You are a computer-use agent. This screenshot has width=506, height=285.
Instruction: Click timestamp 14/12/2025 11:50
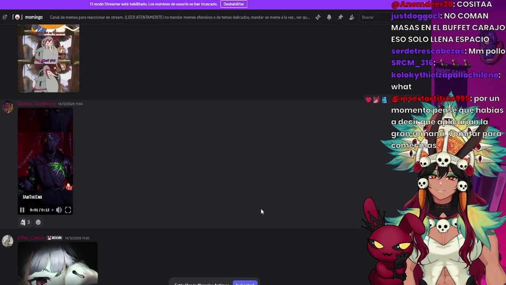click(77, 238)
